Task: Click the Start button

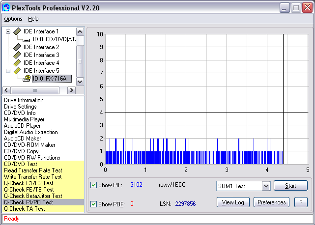Action: (290, 185)
